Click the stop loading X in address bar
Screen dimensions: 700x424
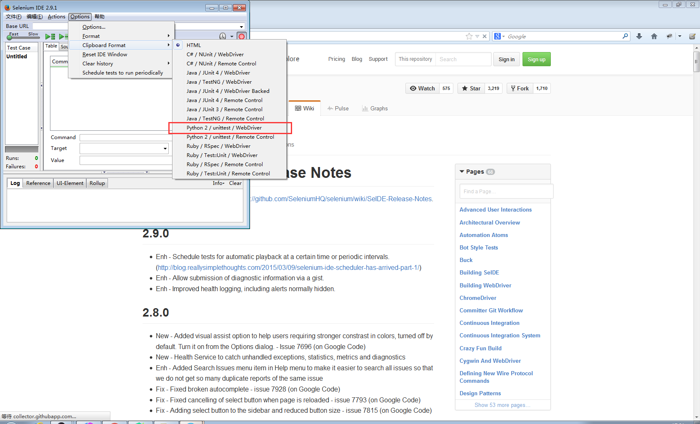coord(485,36)
